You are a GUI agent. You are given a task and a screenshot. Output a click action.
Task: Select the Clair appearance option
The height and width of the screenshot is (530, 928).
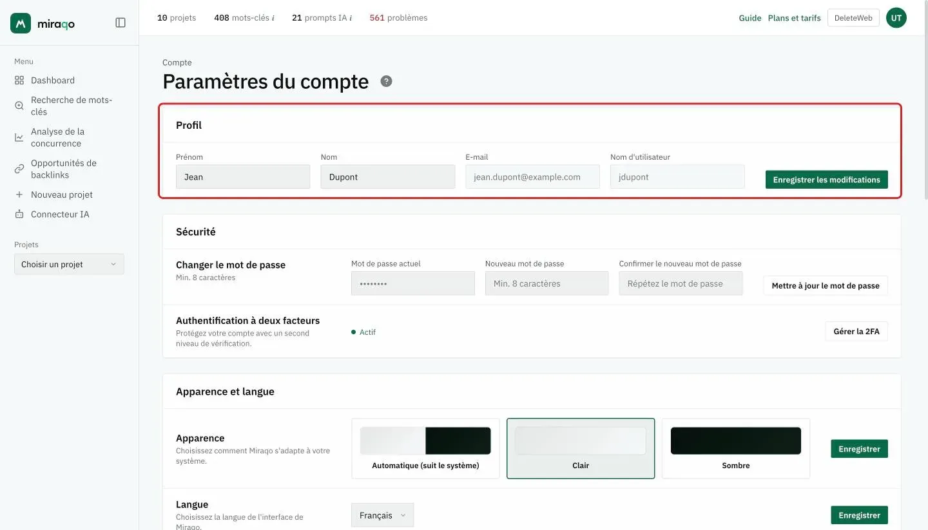581,448
